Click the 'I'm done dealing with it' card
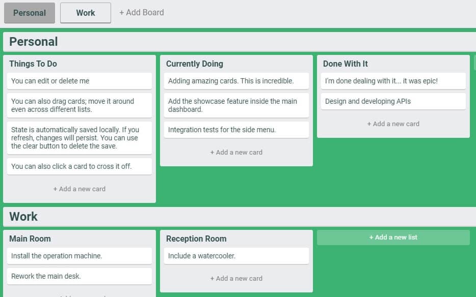Viewport: 476px width, 297px height. 393,81
